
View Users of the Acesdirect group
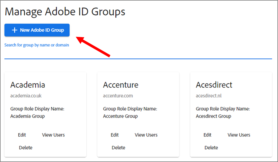tap(239, 135)
